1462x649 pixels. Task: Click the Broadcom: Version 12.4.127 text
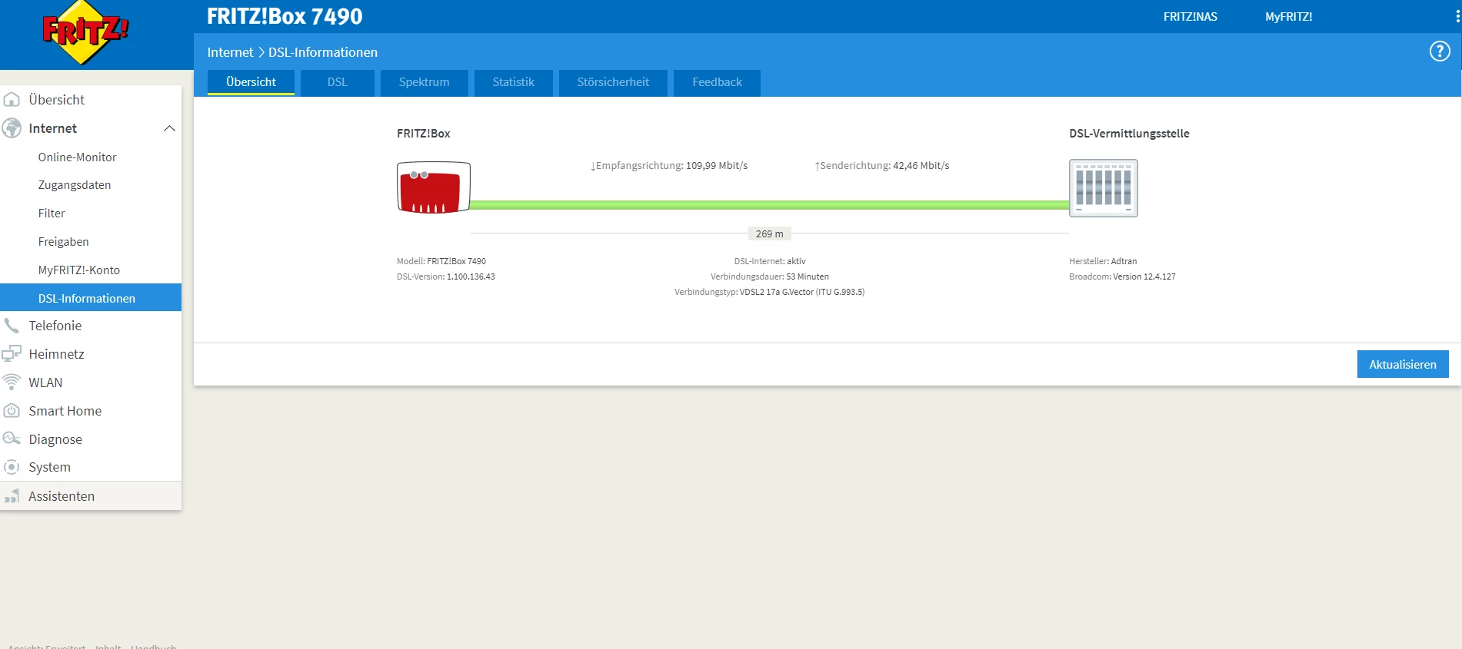point(1122,276)
